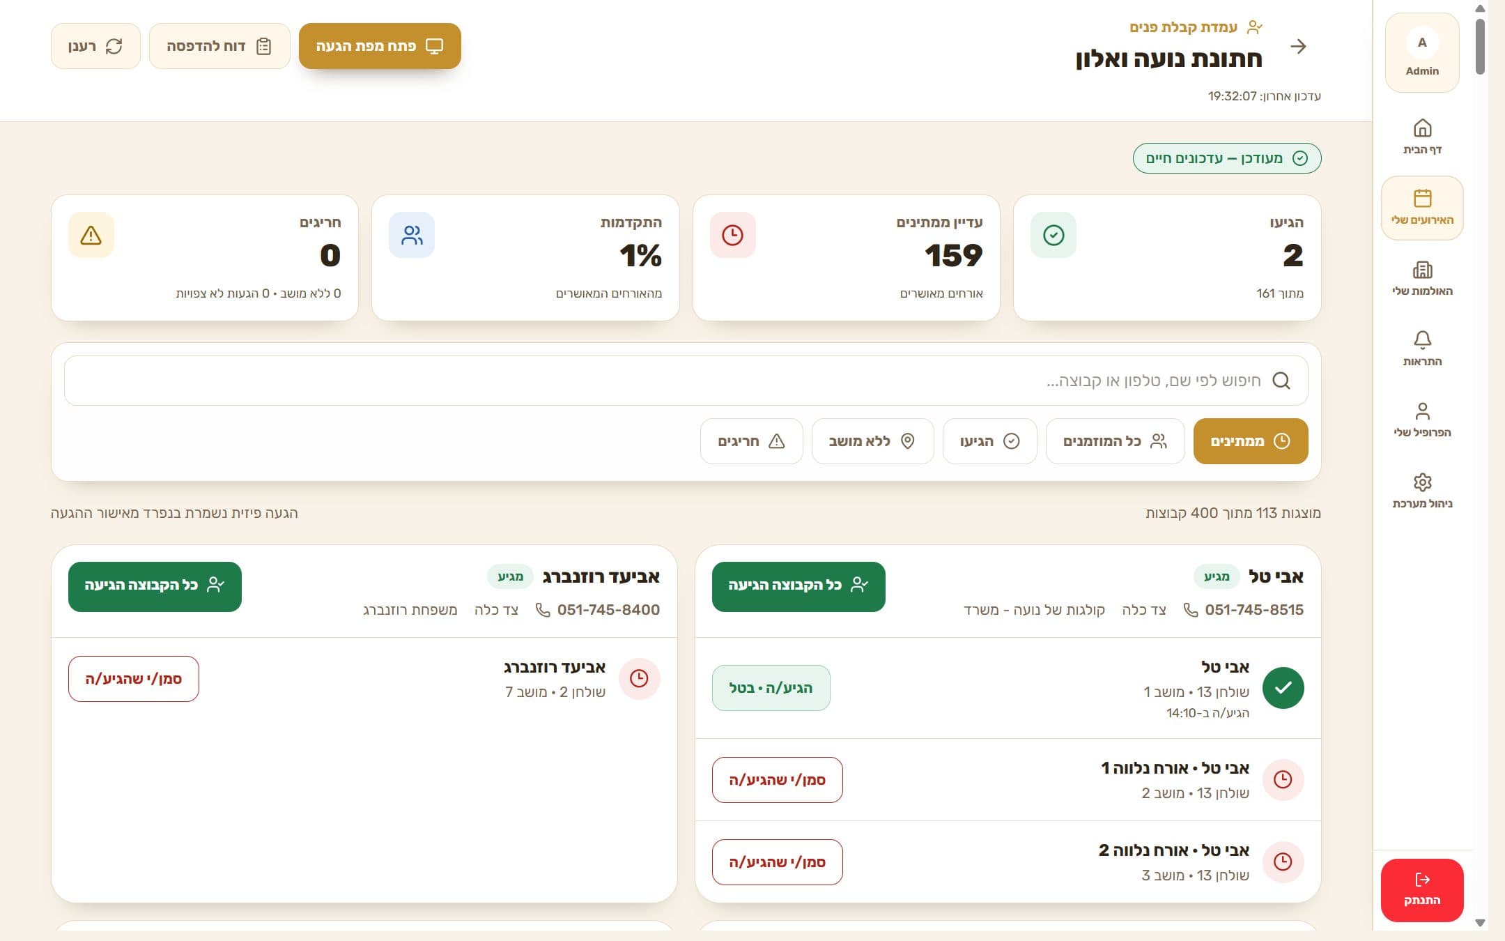Click the מוצגות 113 מתוך 400 קבוצות text

(1233, 513)
